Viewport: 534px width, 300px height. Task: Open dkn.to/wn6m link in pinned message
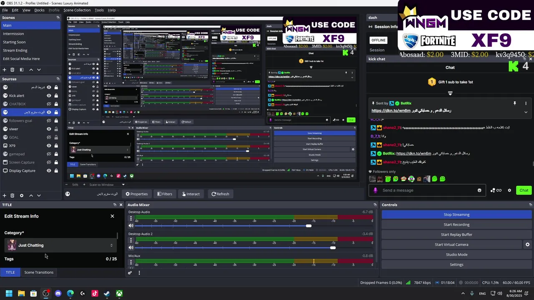(391, 111)
